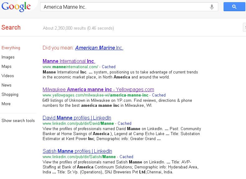The image size is (246, 179).
Task: Switch to Videos results
Action: click(8, 76)
